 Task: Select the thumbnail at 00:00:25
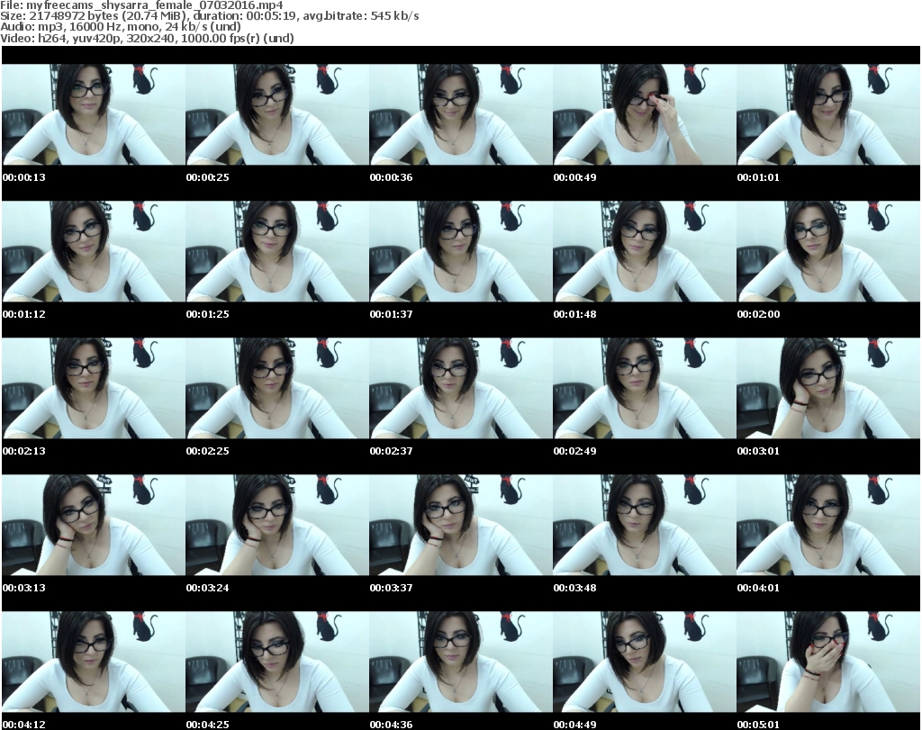(x=277, y=114)
